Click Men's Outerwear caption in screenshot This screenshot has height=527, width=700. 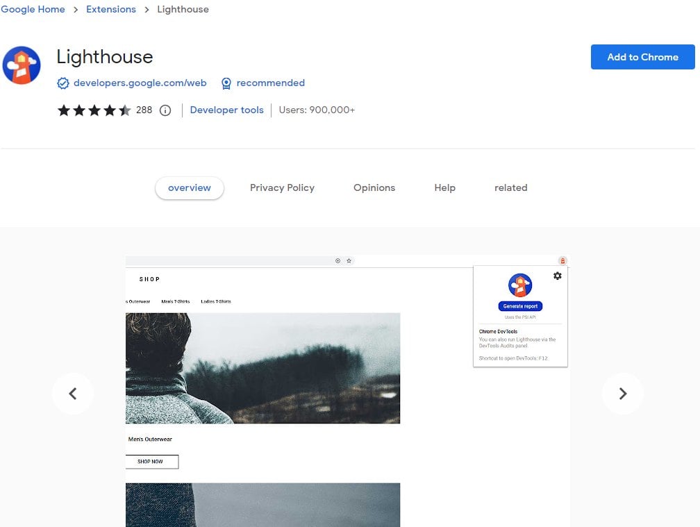pos(150,439)
